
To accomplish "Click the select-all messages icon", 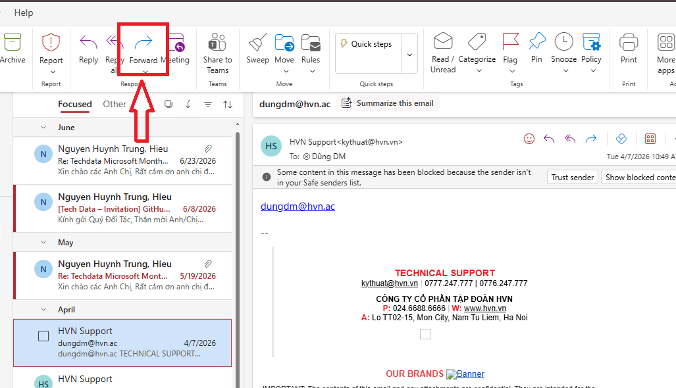I will click(169, 104).
